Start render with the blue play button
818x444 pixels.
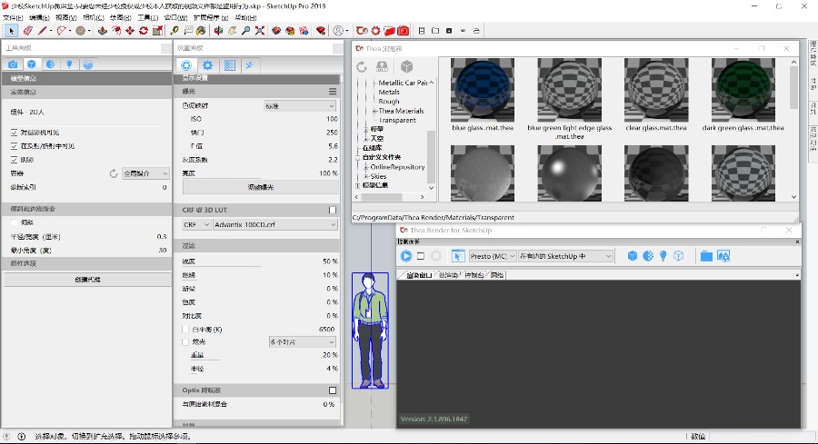[406, 256]
